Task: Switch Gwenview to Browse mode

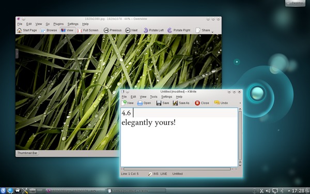Action: [x=49, y=31]
